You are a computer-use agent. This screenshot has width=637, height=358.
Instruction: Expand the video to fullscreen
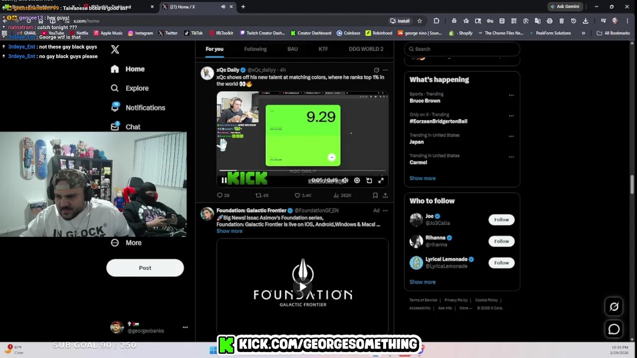coord(381,180)
